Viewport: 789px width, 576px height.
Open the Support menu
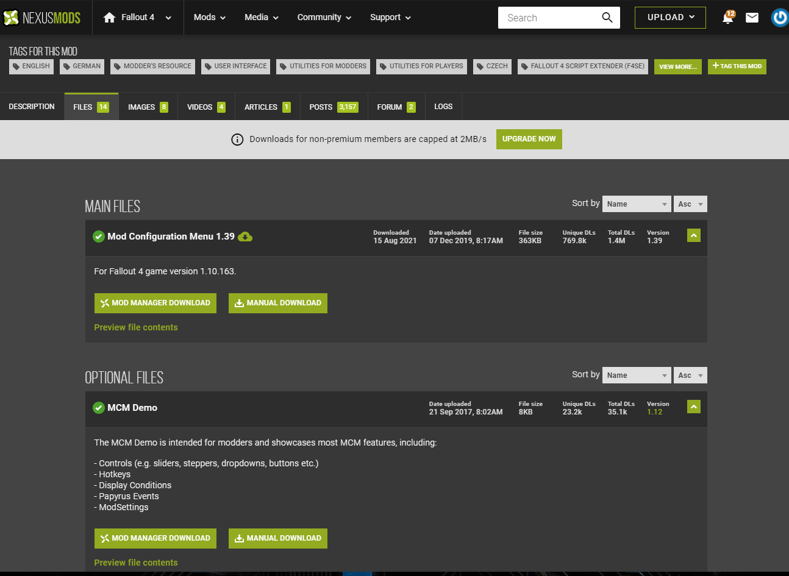(x=390, y=18)
